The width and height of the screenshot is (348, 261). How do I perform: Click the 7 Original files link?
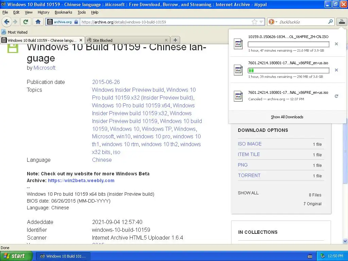(312, 204)
